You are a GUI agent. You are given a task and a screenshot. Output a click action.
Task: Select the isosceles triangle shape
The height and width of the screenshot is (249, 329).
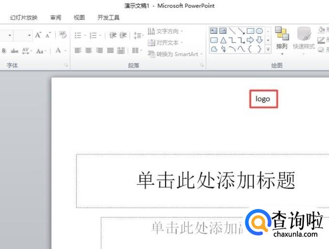tap(223, 40)
